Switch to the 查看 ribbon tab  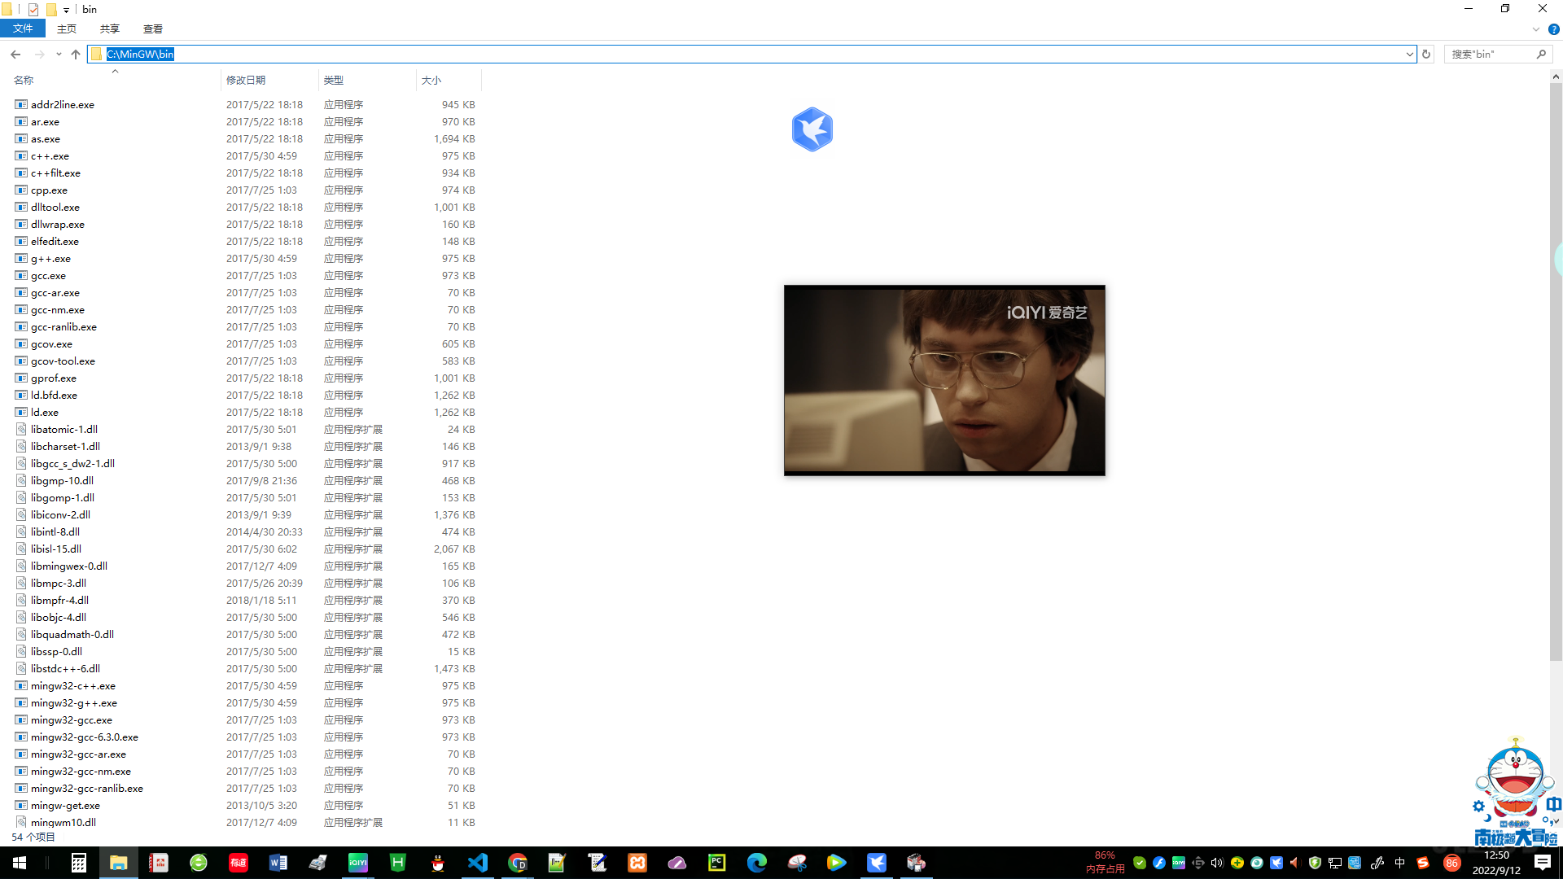(153, 28)
